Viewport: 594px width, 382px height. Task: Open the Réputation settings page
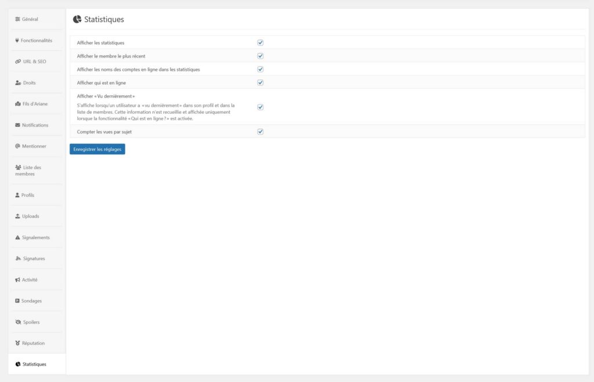32,343
